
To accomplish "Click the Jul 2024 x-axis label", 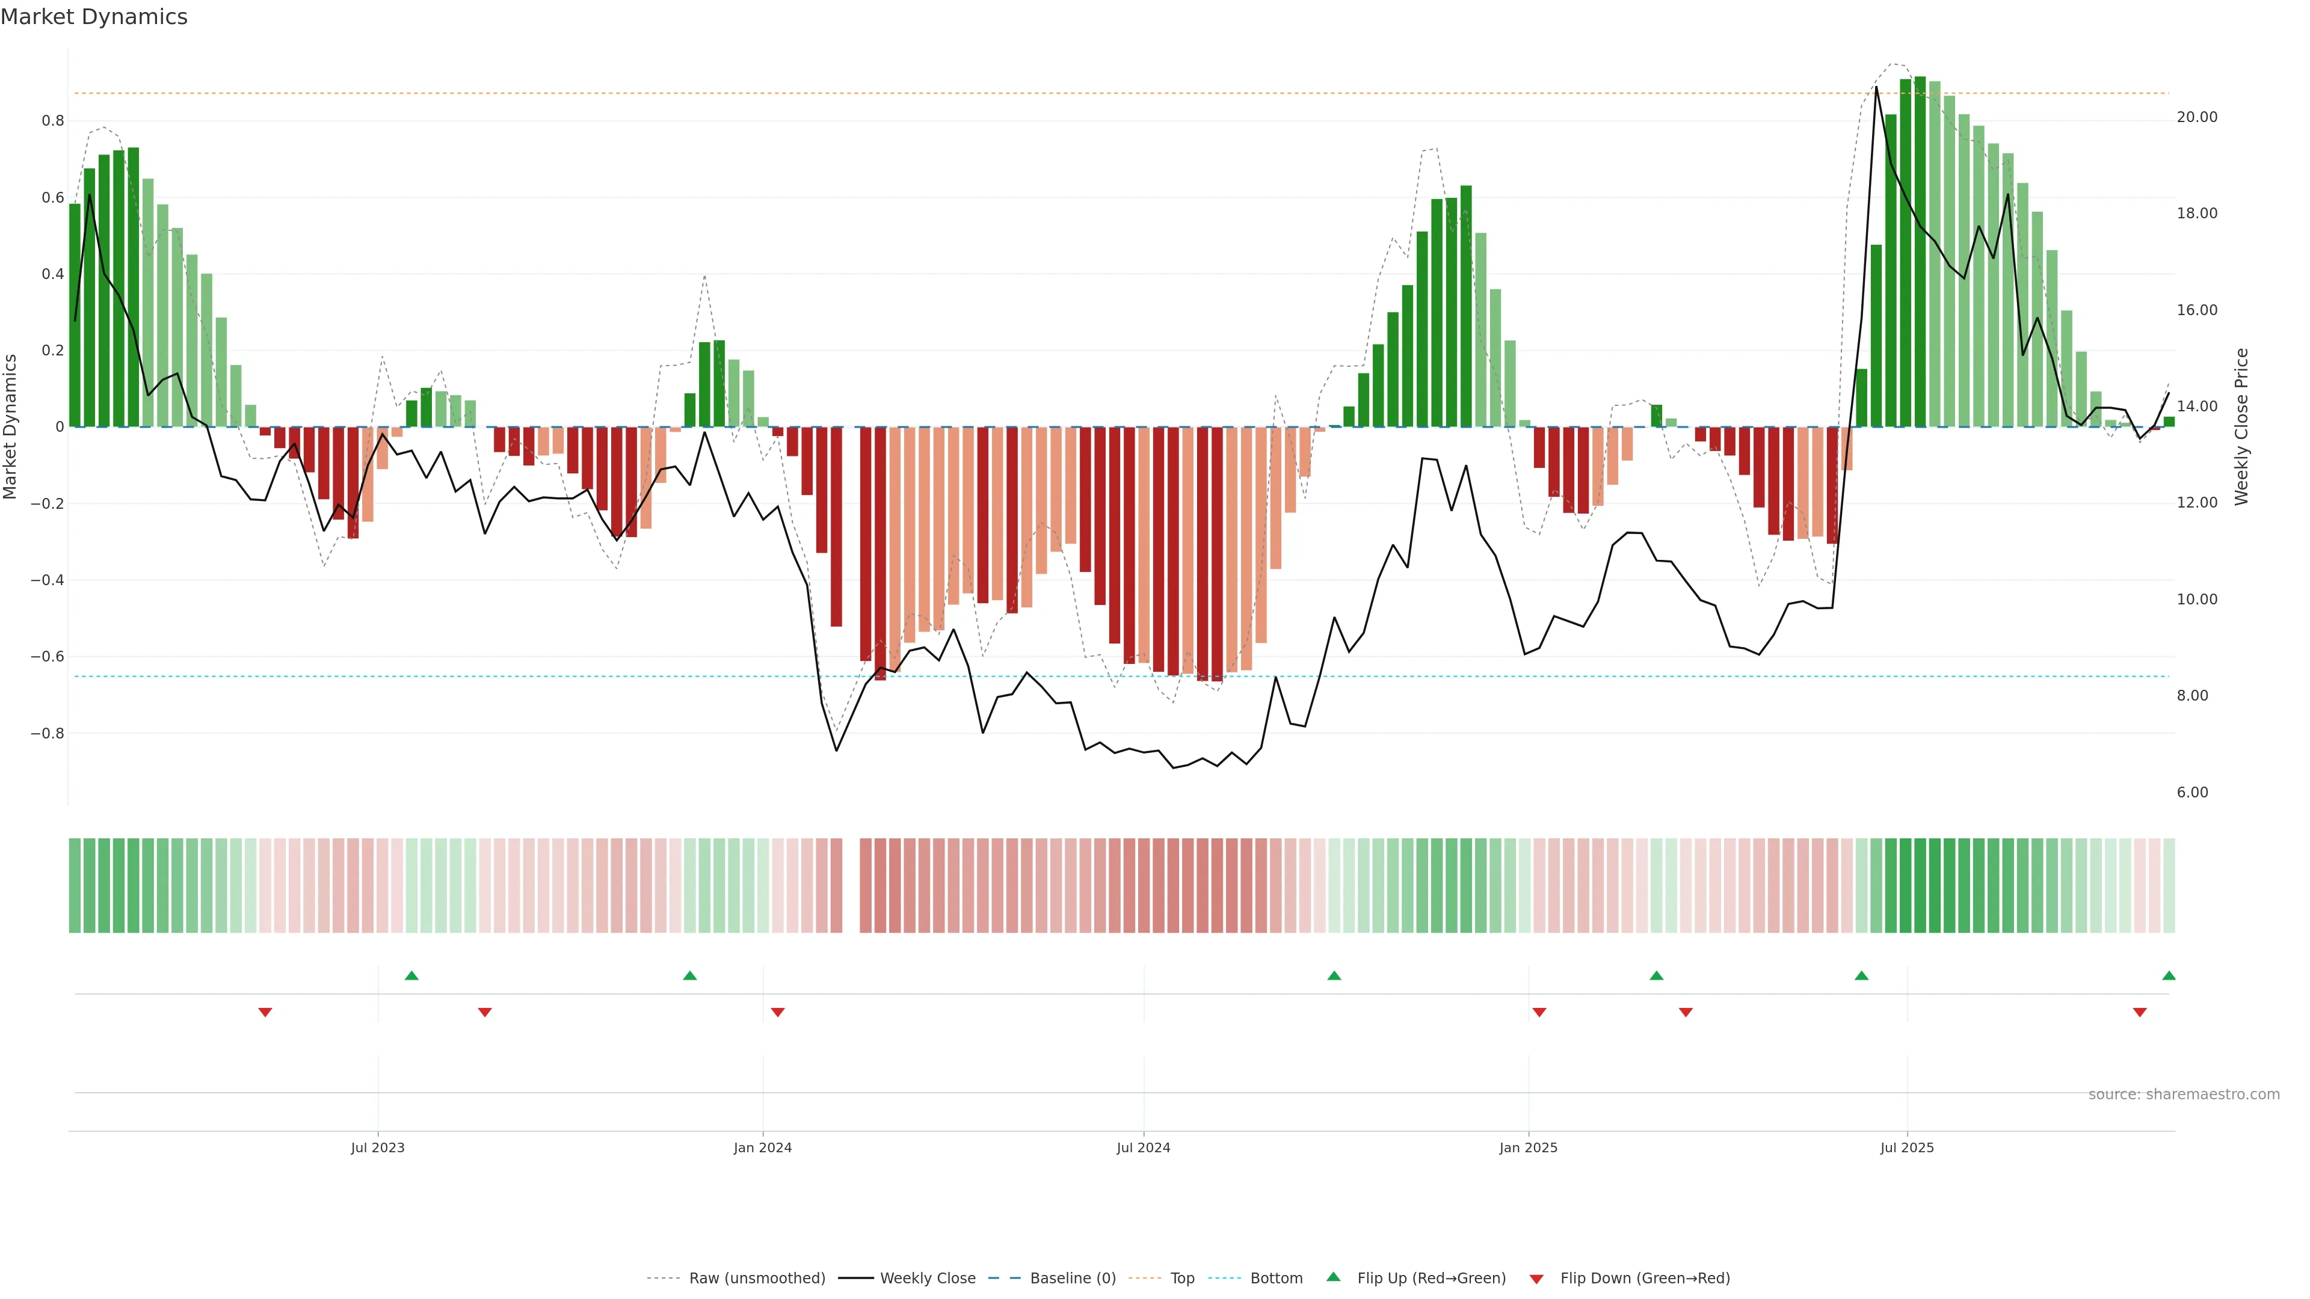I will 1144,1147.
